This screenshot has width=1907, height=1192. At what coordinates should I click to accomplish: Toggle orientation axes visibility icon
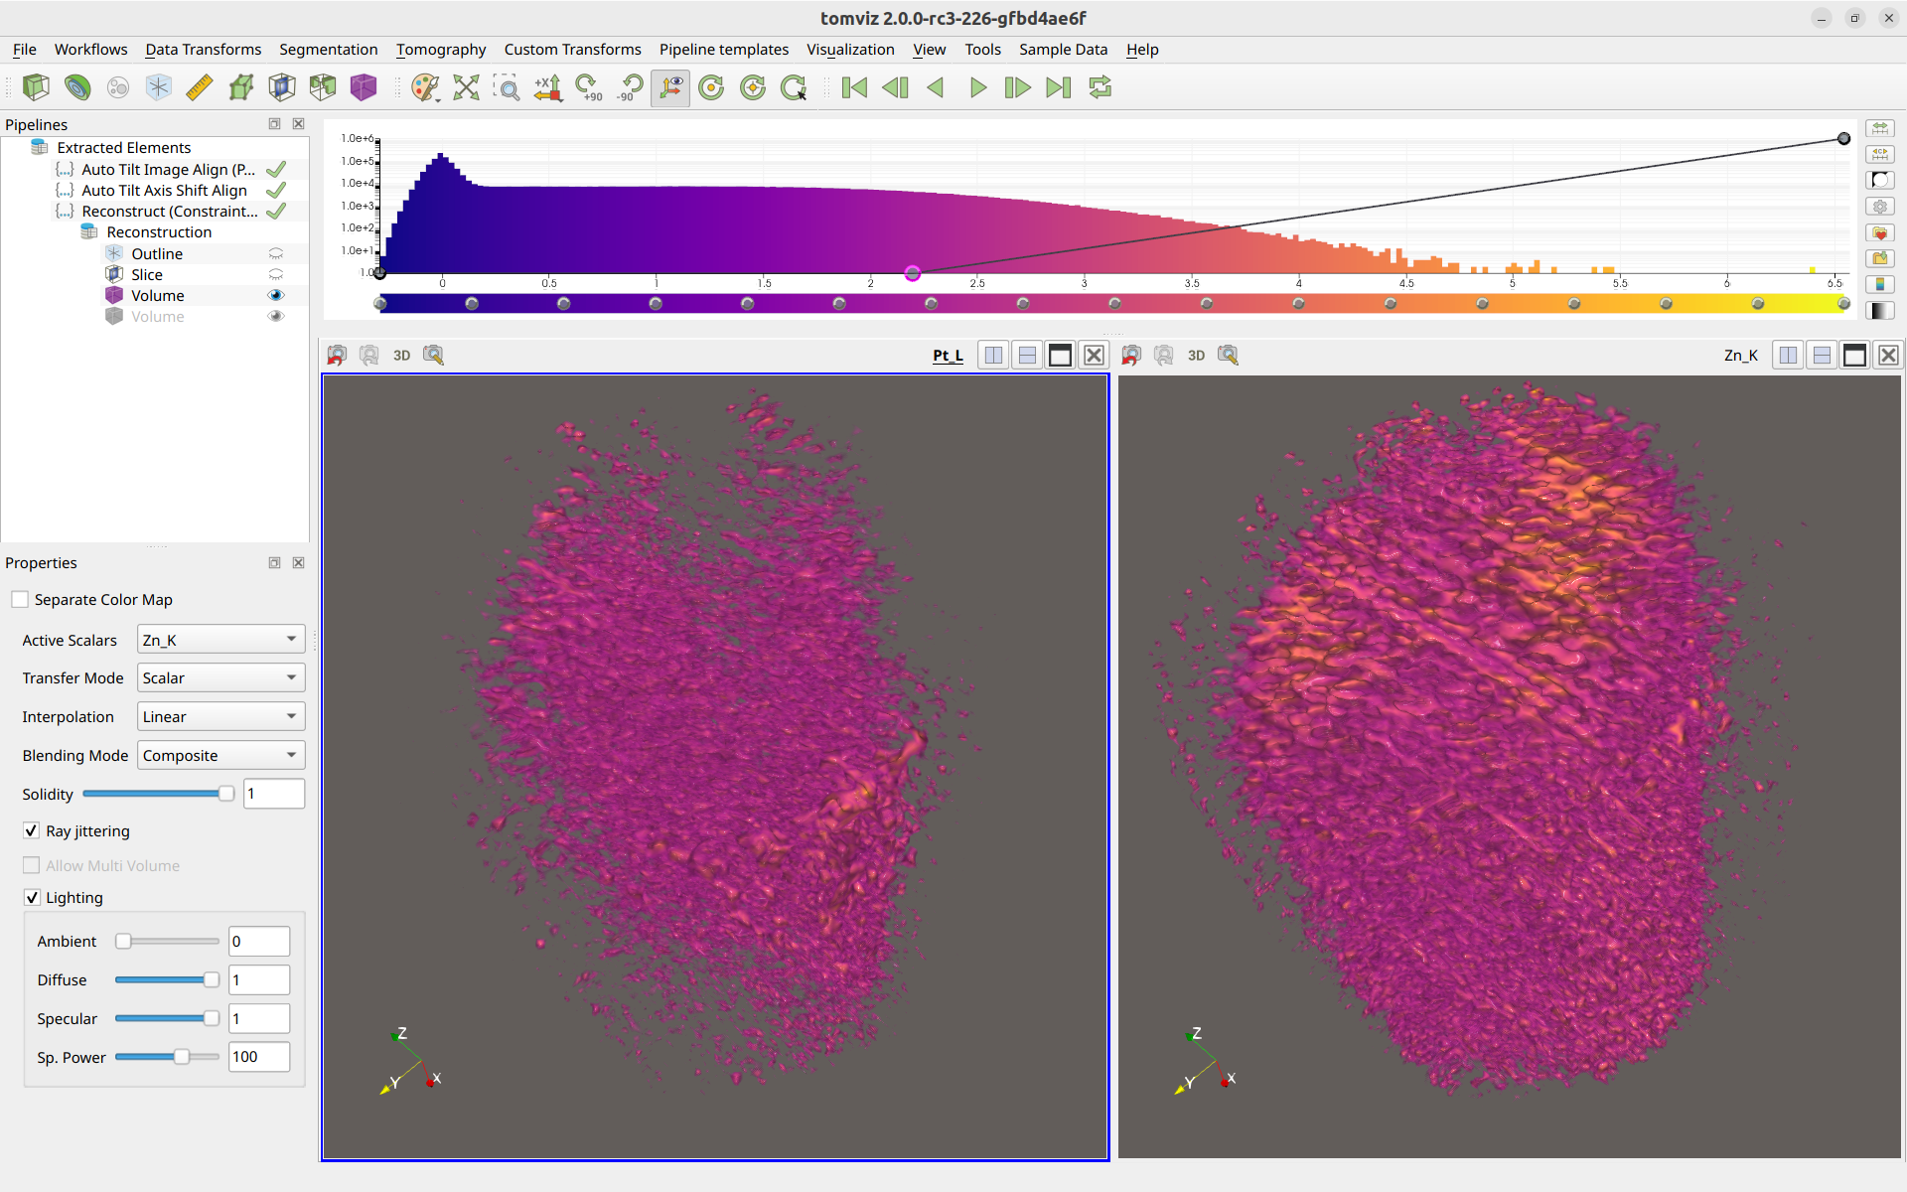click(671, 87)
